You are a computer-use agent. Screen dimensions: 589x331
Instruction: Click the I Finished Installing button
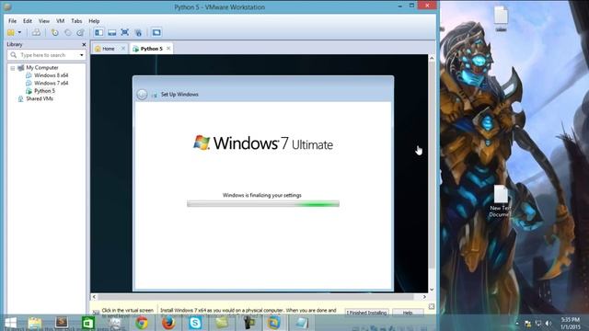coord(366,313)
